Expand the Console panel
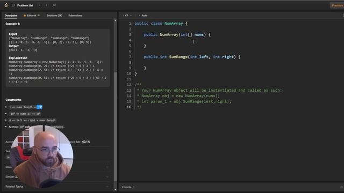 click(x=128, y=187)
